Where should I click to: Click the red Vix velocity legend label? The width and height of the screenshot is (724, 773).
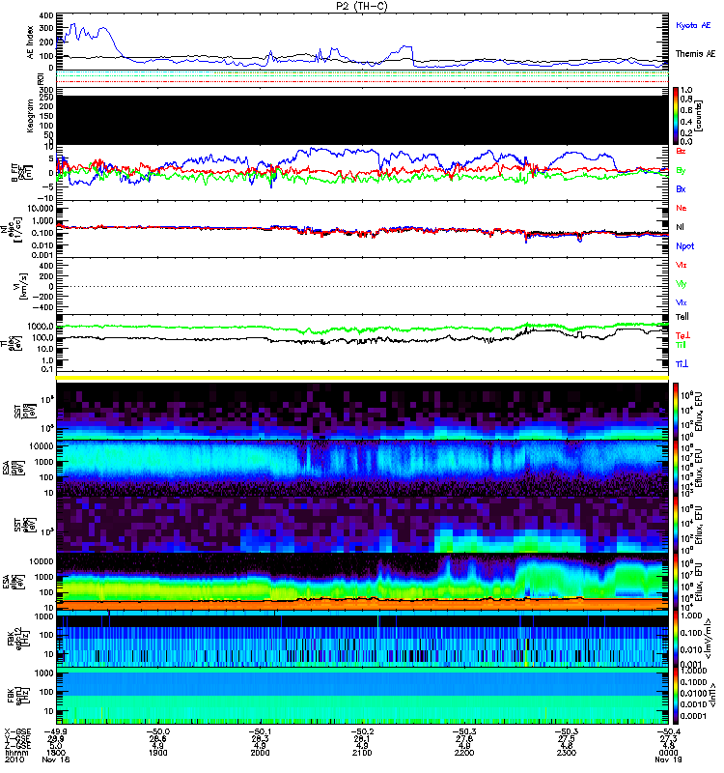(681, 265)
